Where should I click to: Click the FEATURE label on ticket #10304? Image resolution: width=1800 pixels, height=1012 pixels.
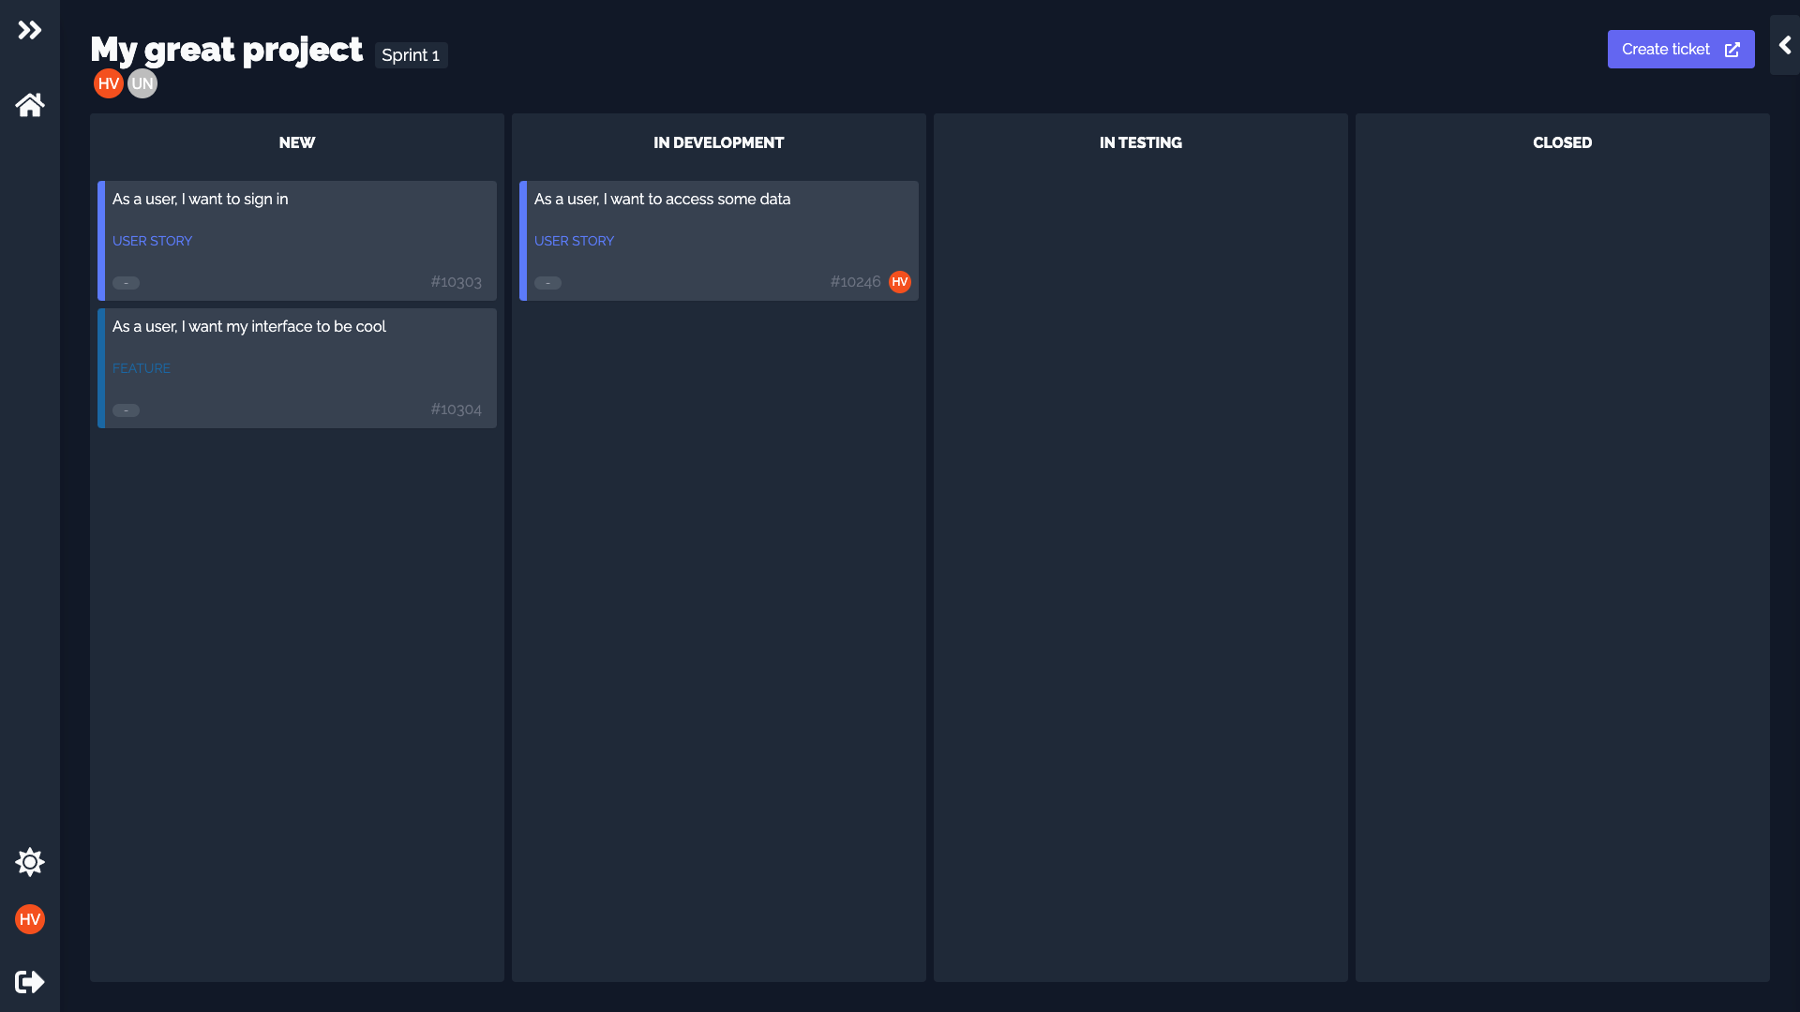click(x=142, y=368)
